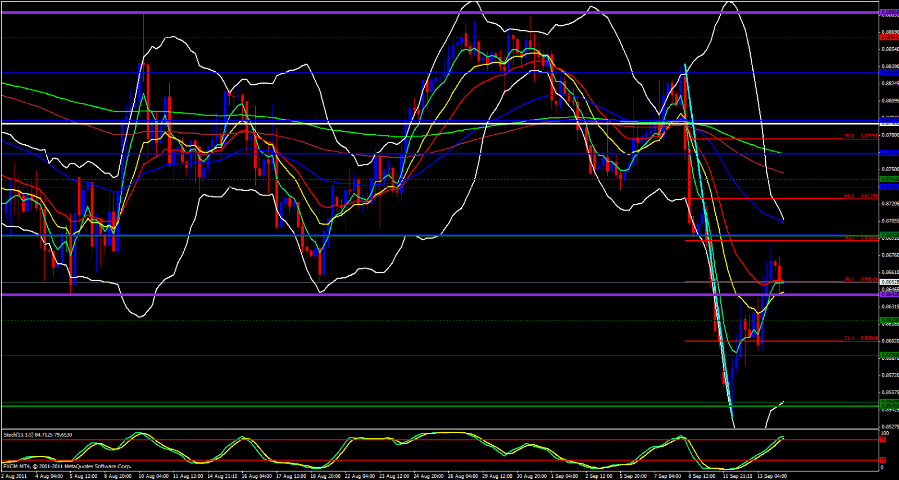The height and width of the screenshot is (480, 899).
Task: Click the 24 Aug 20:00 time label
Action: point(429,476)
